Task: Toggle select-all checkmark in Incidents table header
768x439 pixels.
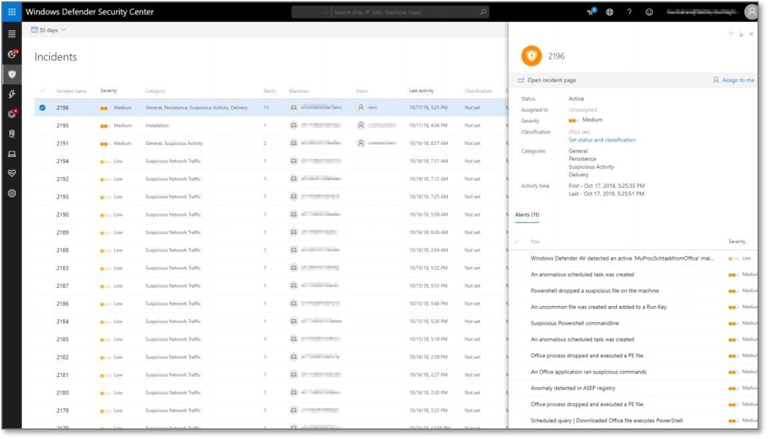Action: coord(43,91)
